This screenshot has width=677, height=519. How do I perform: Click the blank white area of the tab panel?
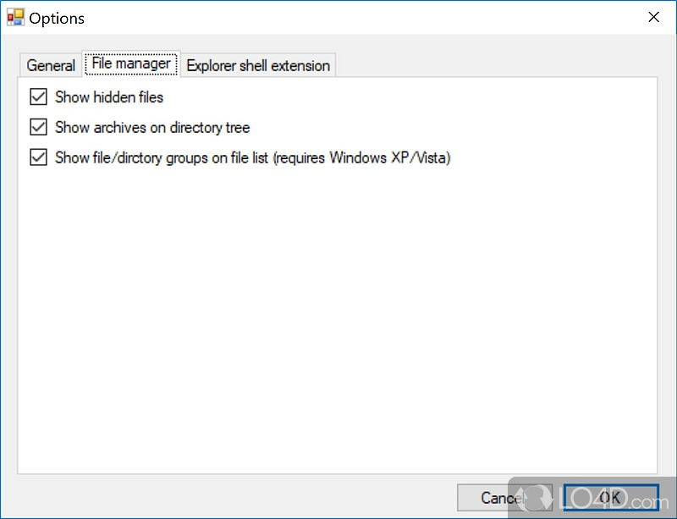click(338, 322)
